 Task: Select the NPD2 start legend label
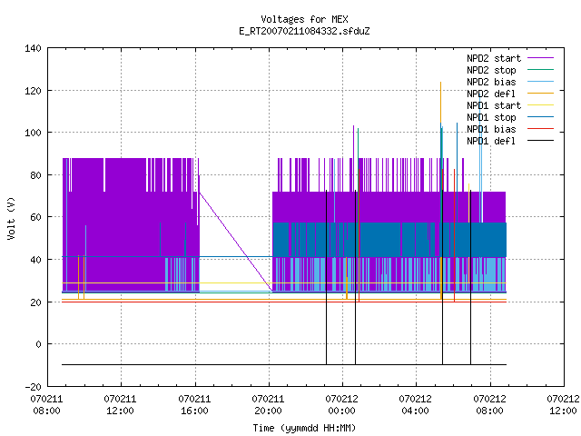(494, 58)
